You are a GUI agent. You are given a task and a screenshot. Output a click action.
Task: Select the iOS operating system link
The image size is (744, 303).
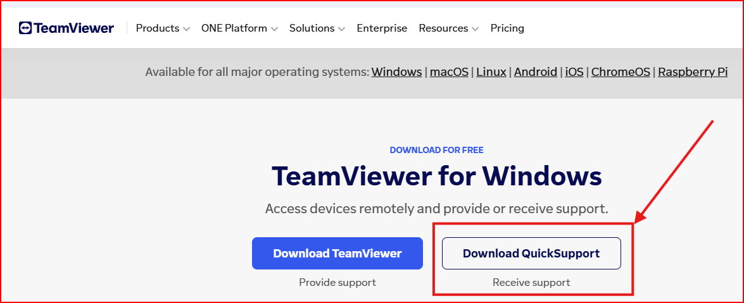[574, 72]
